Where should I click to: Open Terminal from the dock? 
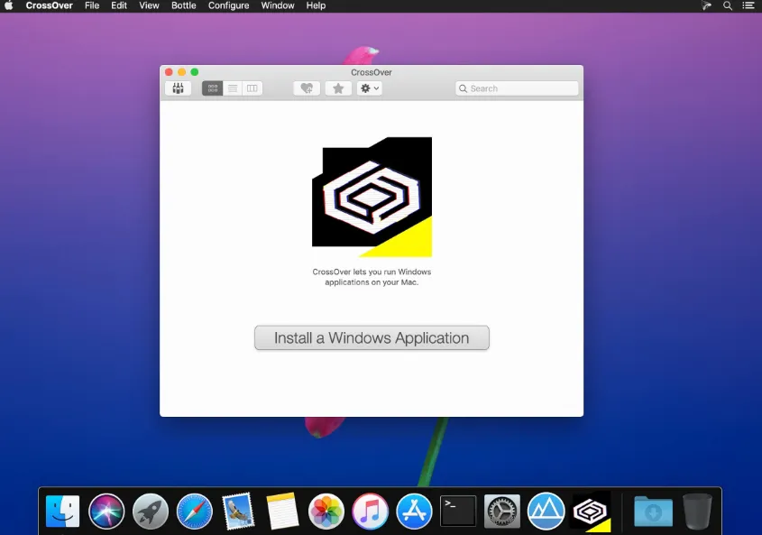[458, 512]
